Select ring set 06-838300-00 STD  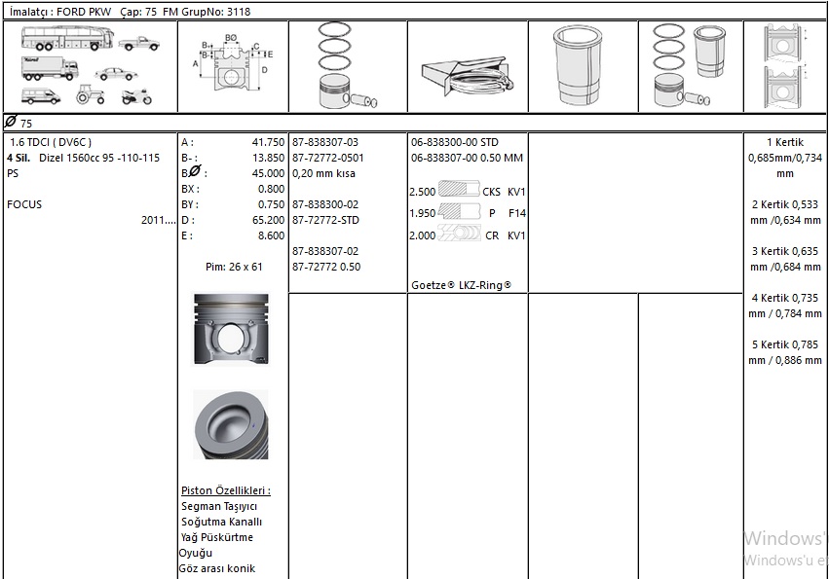click(455, 142)
